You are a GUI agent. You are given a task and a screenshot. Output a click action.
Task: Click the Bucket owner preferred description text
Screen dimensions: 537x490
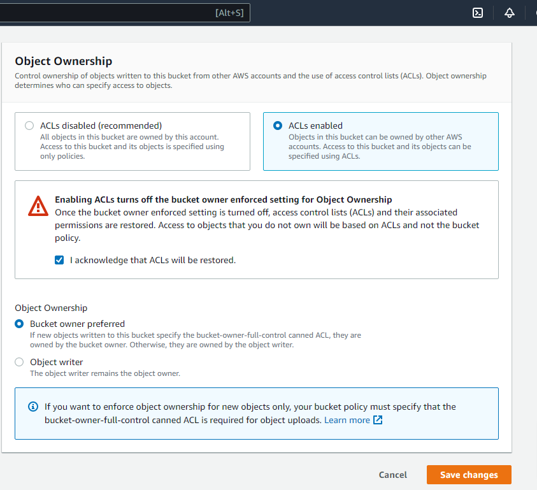[195, 340]
